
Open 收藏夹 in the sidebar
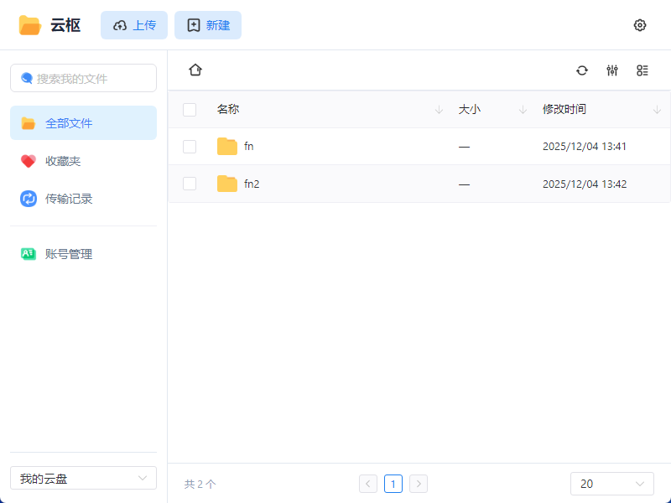(x=63, y=161)
